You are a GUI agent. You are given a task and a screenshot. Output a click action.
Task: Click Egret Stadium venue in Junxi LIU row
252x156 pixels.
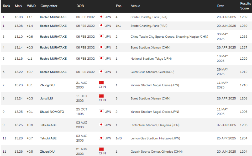coord(150,98)
